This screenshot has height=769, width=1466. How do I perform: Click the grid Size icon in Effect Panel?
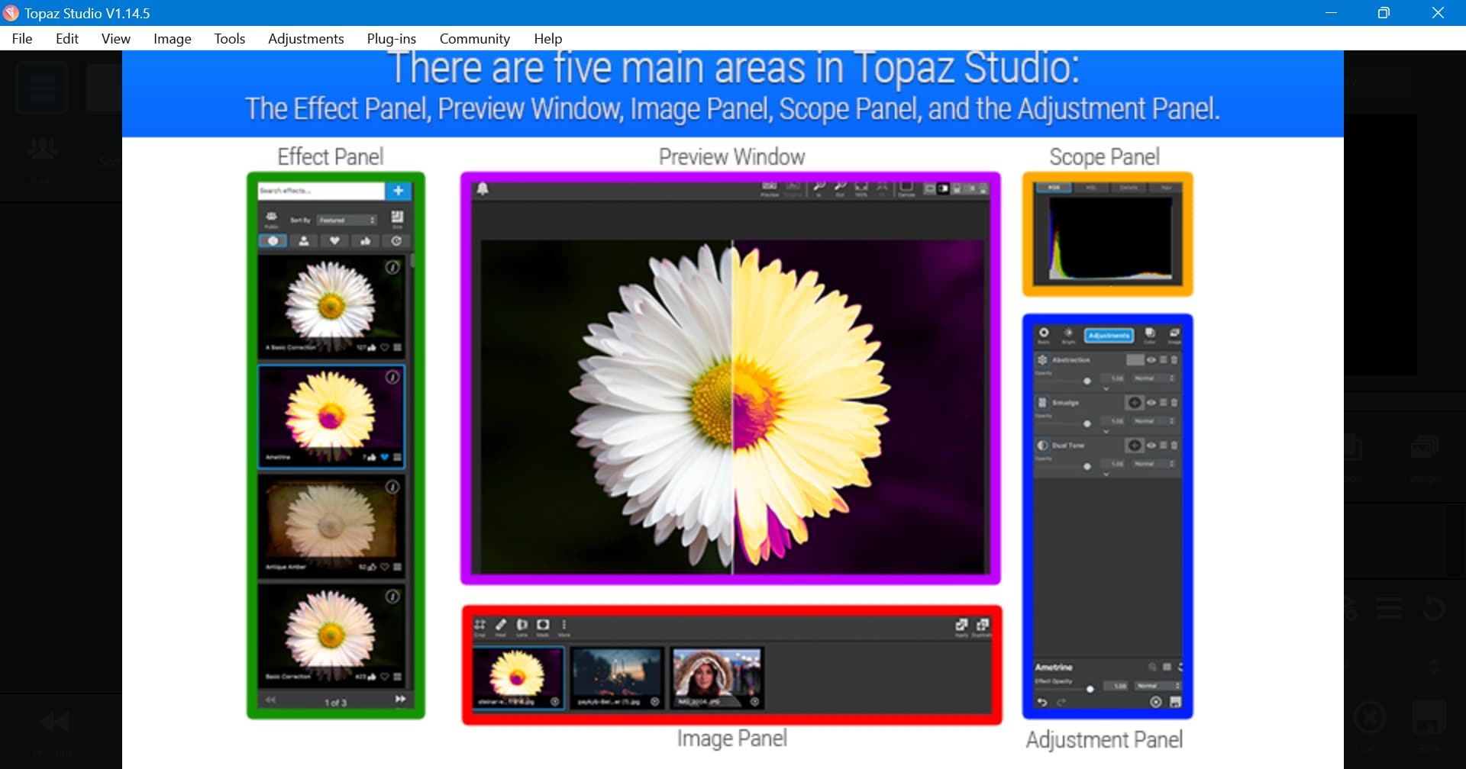tap(398, 220)
